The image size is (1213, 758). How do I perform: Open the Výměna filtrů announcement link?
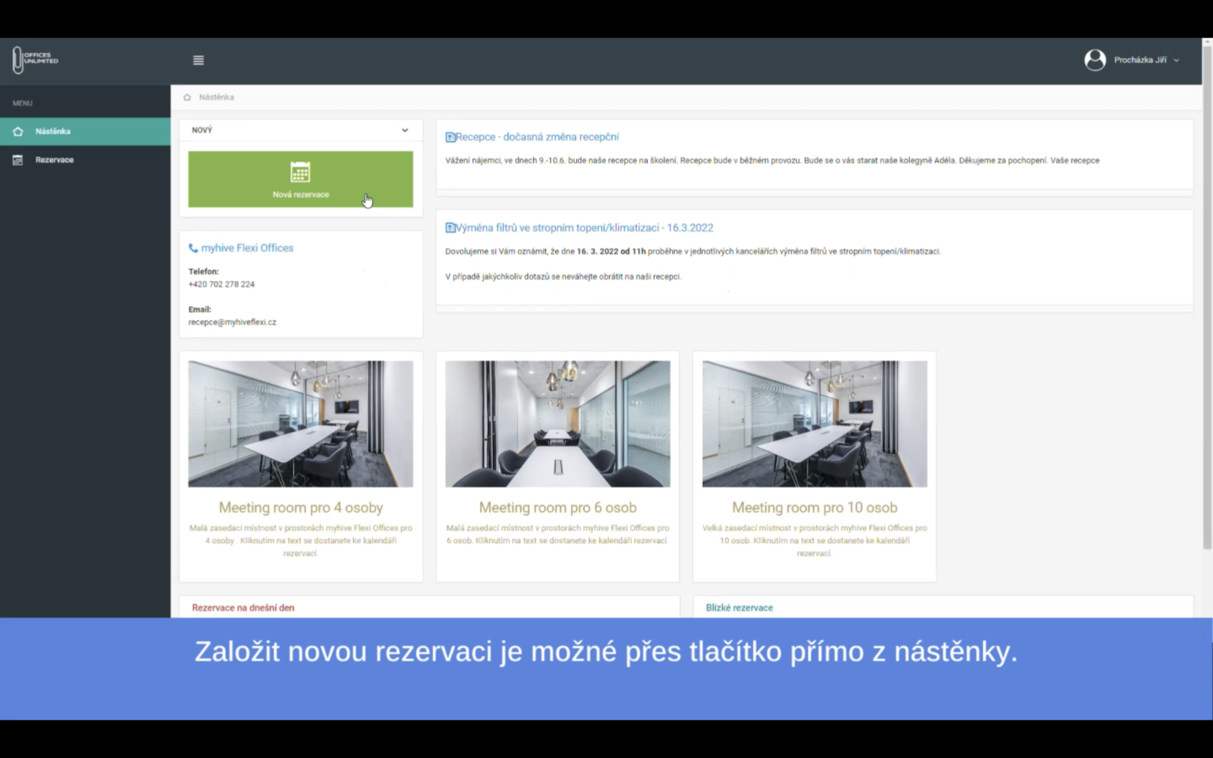[x=584, y=227]
